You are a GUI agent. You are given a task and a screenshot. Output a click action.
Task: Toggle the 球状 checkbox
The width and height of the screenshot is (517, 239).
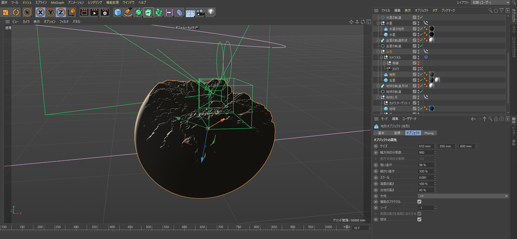click(419, 219)
